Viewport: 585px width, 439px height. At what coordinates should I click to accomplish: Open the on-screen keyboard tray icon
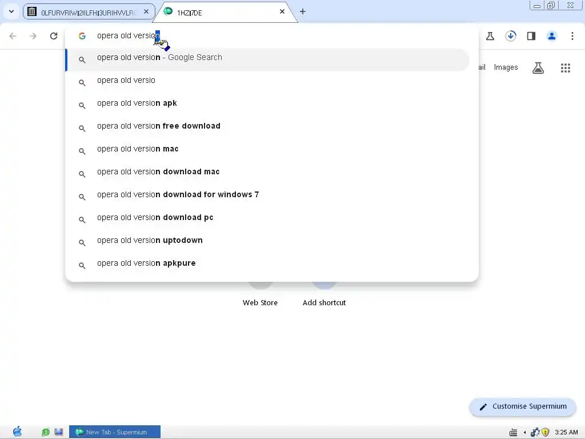click(514, 432)
